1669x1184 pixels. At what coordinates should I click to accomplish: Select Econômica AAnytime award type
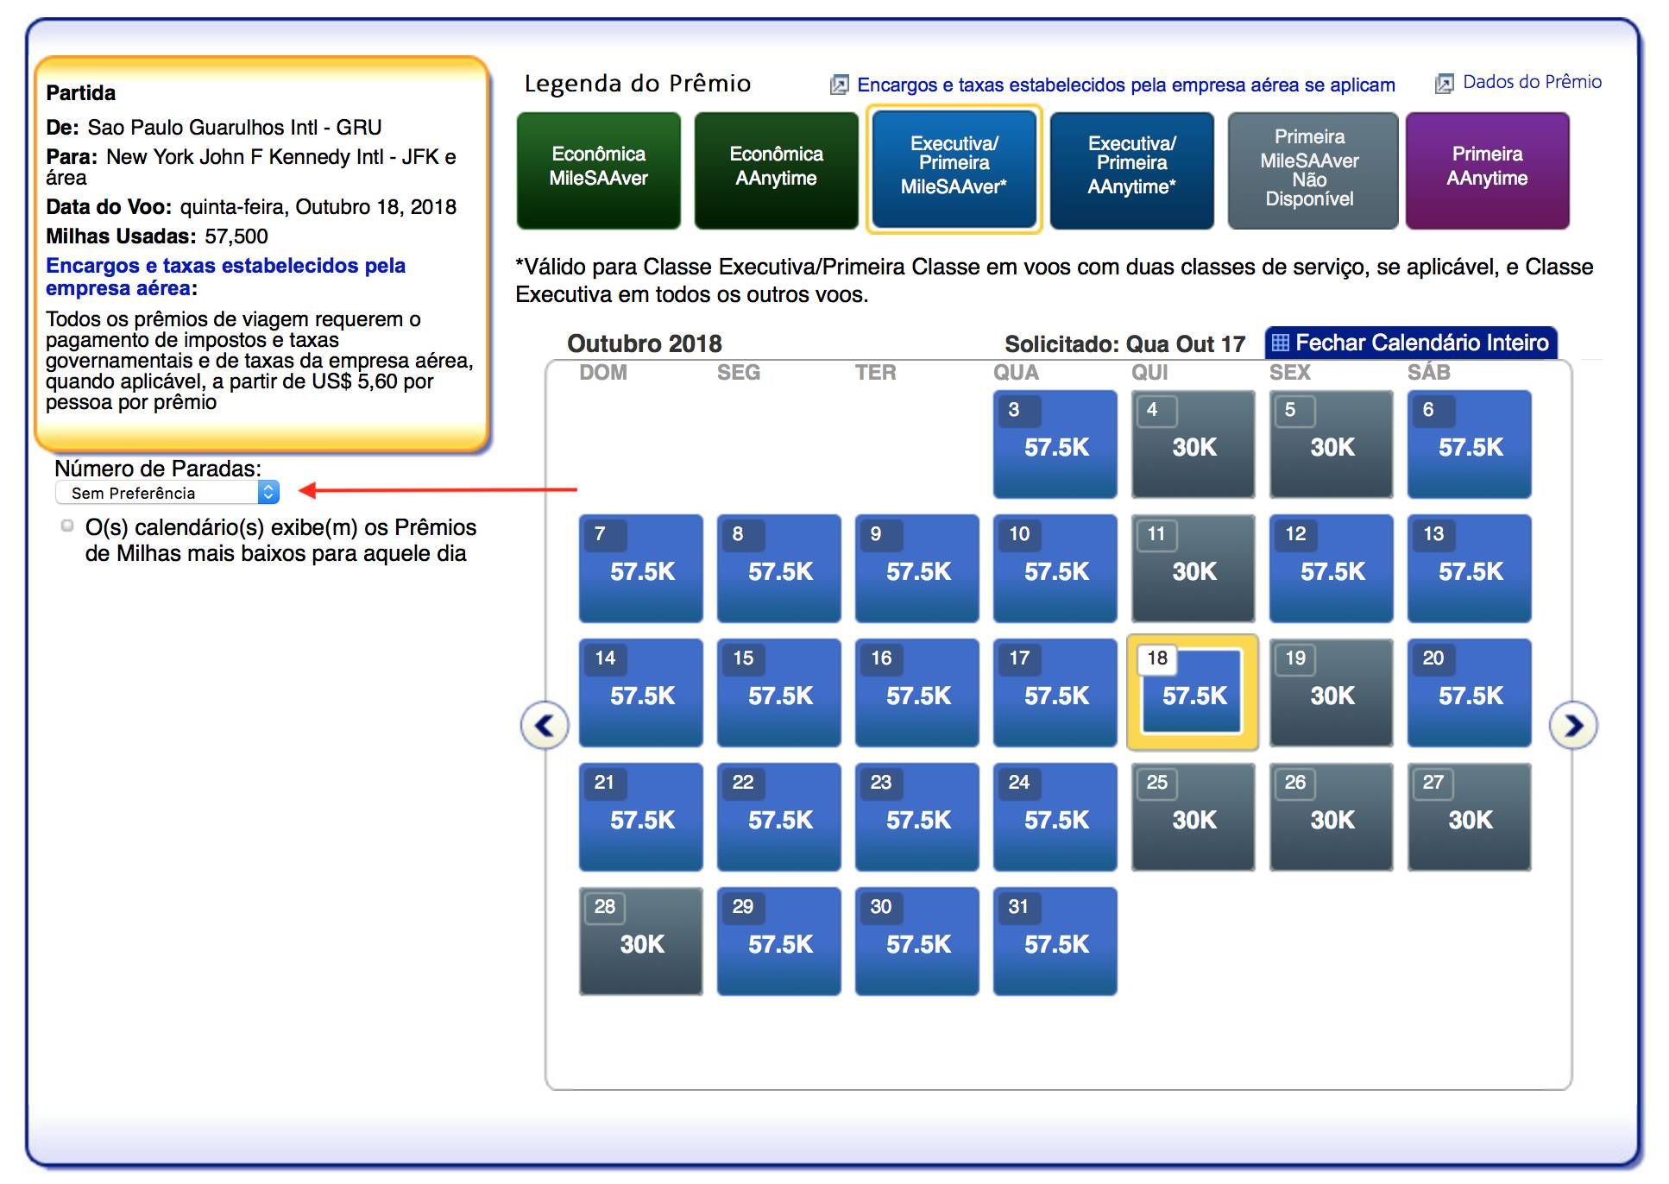click(777, 170)
